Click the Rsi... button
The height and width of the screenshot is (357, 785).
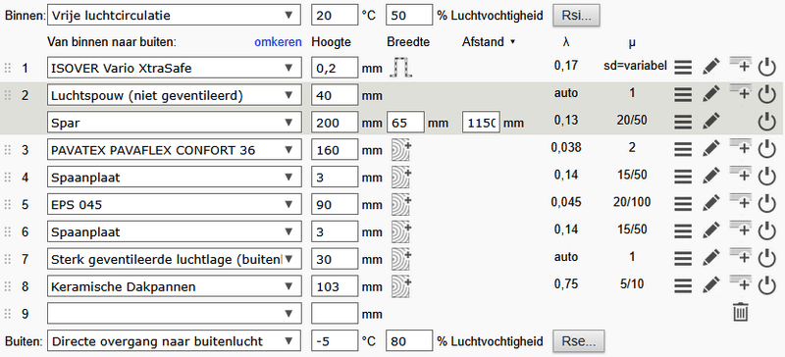(576, 16)
